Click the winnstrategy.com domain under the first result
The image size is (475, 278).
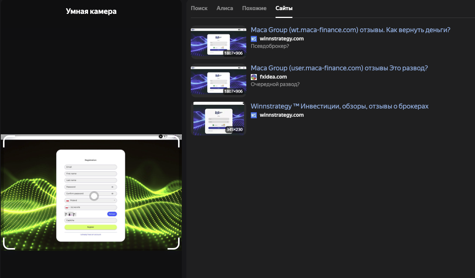click(x=282, y=39)
